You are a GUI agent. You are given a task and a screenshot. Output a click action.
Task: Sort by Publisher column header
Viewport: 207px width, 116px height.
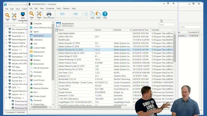(x=122, y=30)
